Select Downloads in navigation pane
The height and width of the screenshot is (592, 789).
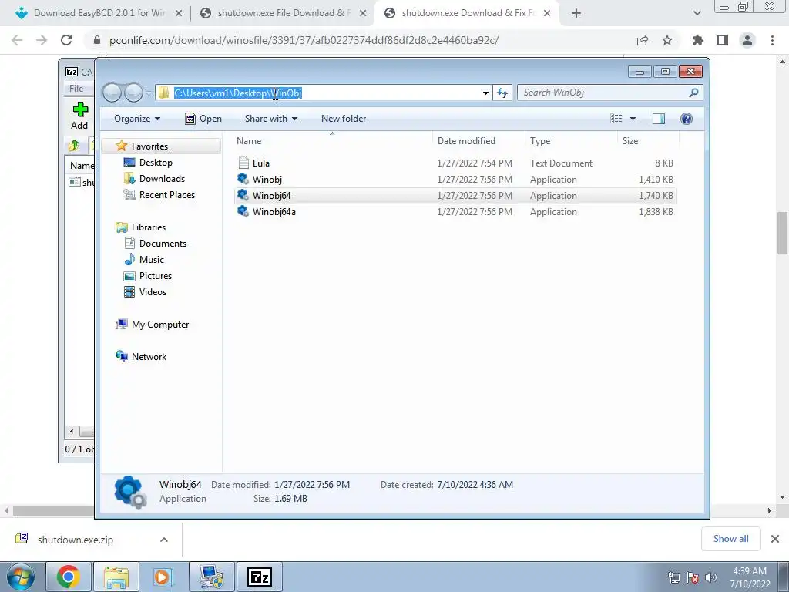click(162, 178)
